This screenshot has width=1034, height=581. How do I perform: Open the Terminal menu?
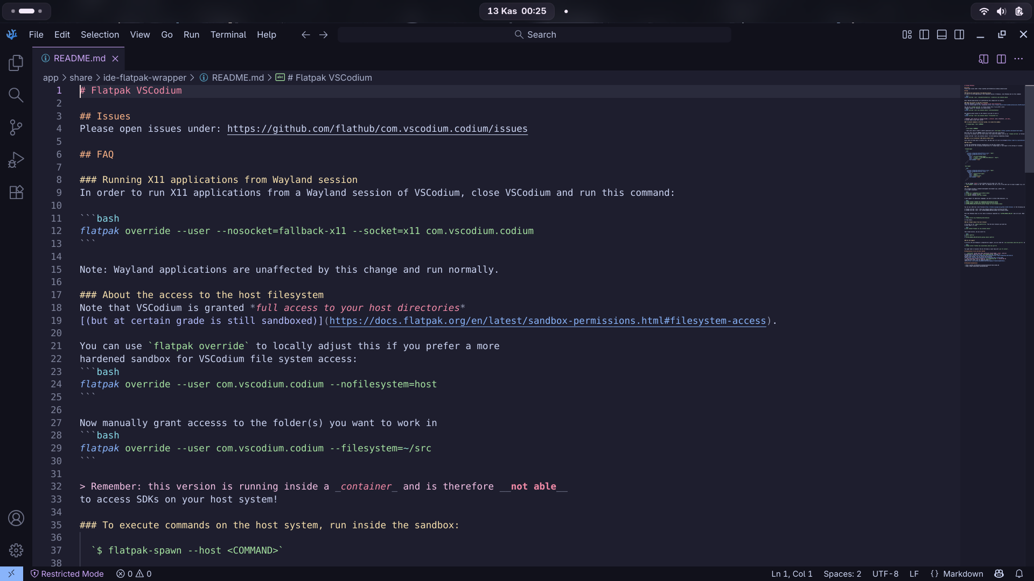pos(228,34)
